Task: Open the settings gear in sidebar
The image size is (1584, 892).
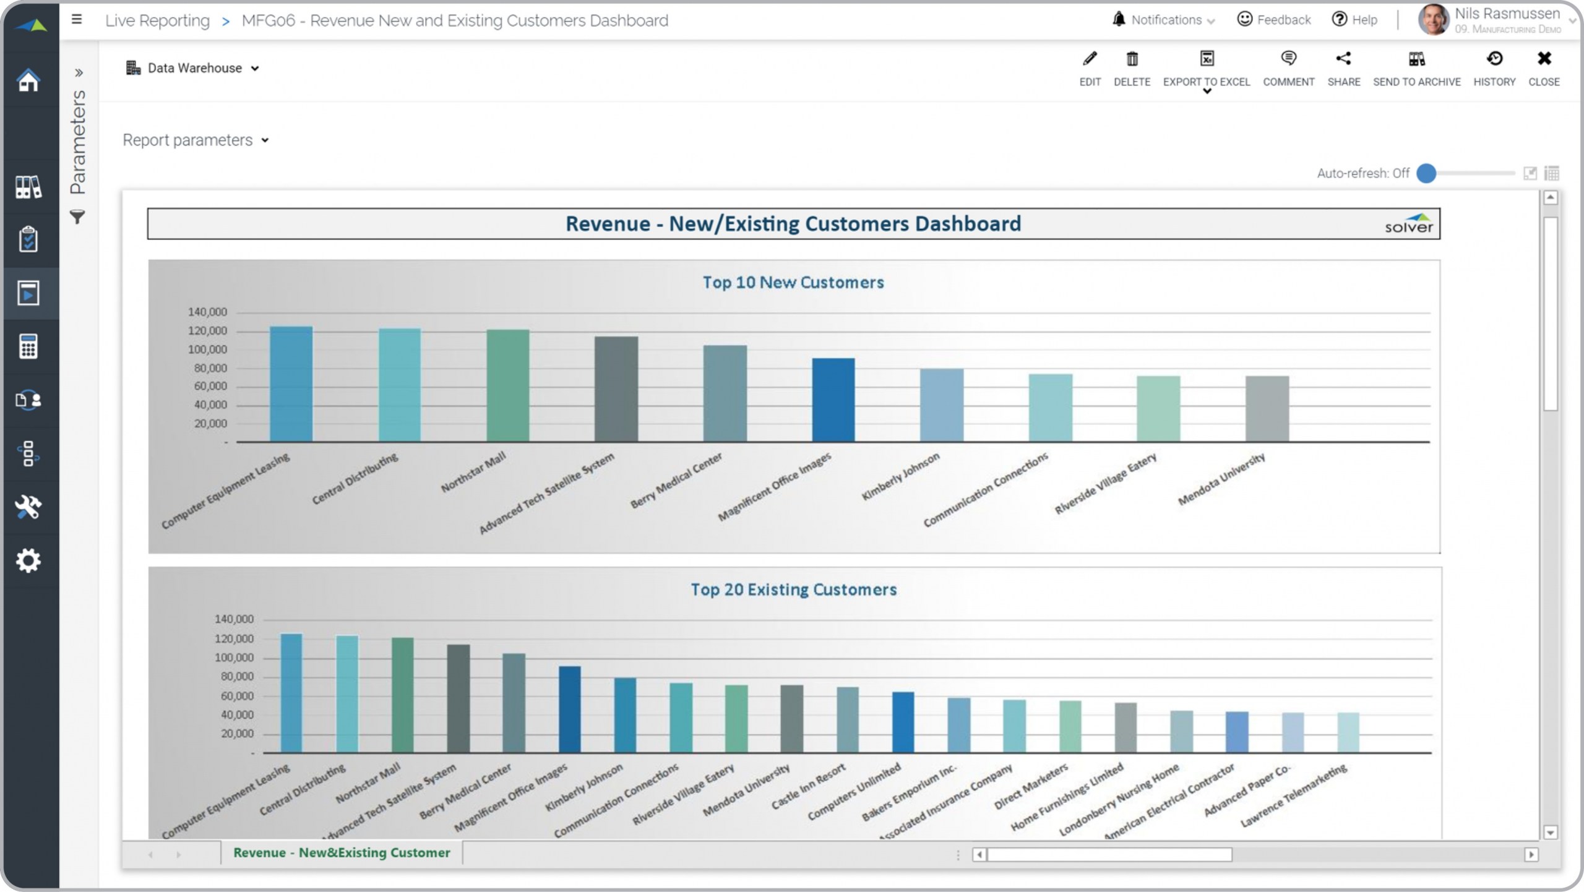Action: 28,560
